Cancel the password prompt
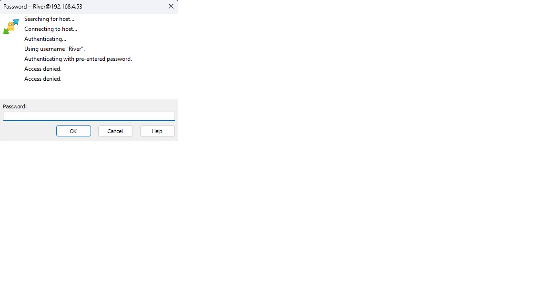Screen dimensions: 549x308 click(115, 131)
